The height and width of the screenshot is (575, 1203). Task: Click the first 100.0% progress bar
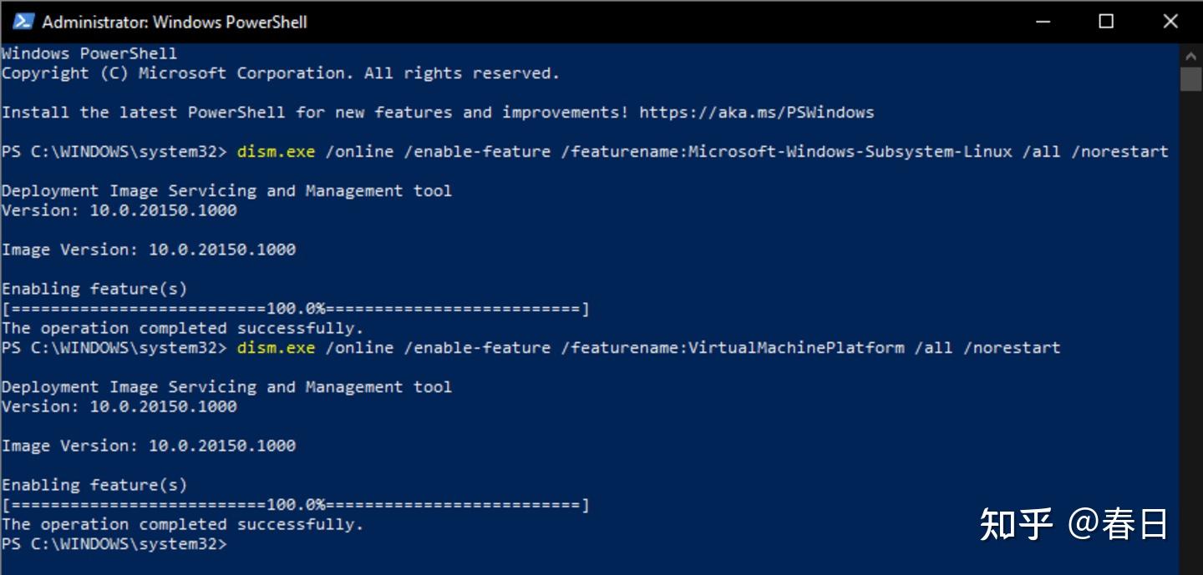[x=295, y=309]
